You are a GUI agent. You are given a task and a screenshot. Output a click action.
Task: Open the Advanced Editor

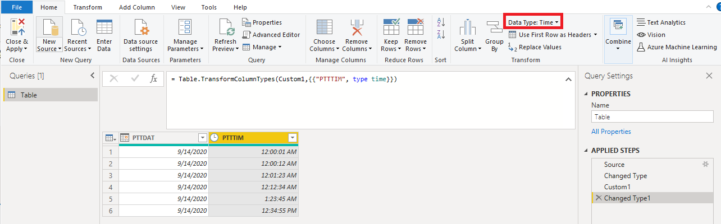pos(271,35)
